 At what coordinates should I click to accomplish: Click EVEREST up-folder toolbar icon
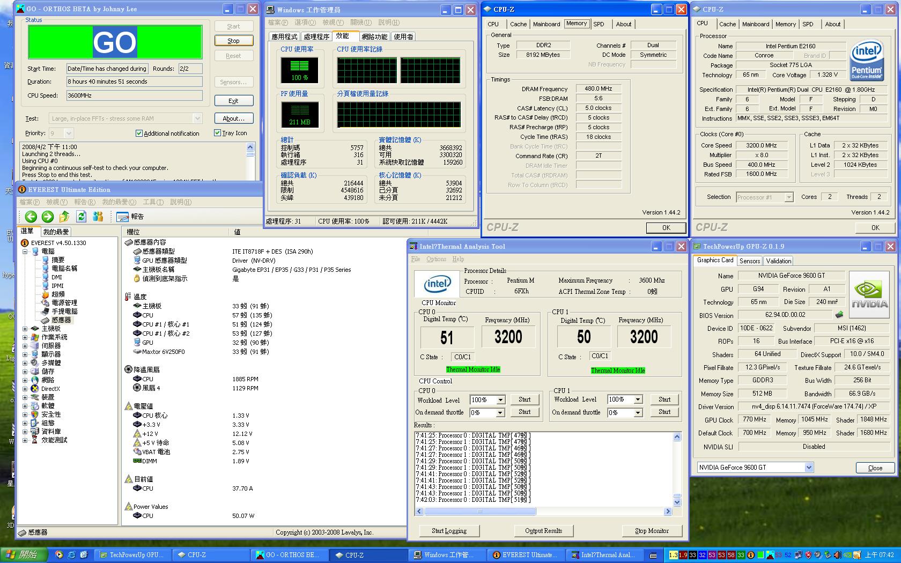pyautogui.click(x=64, y=216)
